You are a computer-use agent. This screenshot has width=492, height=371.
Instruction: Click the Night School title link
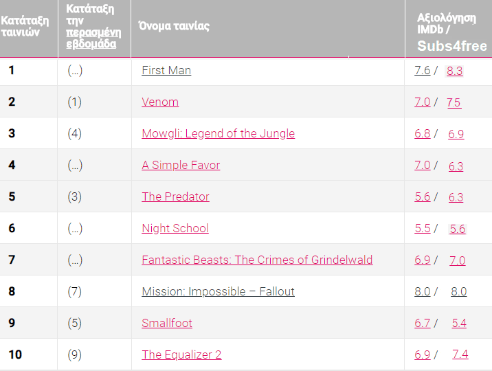[175, 228]
